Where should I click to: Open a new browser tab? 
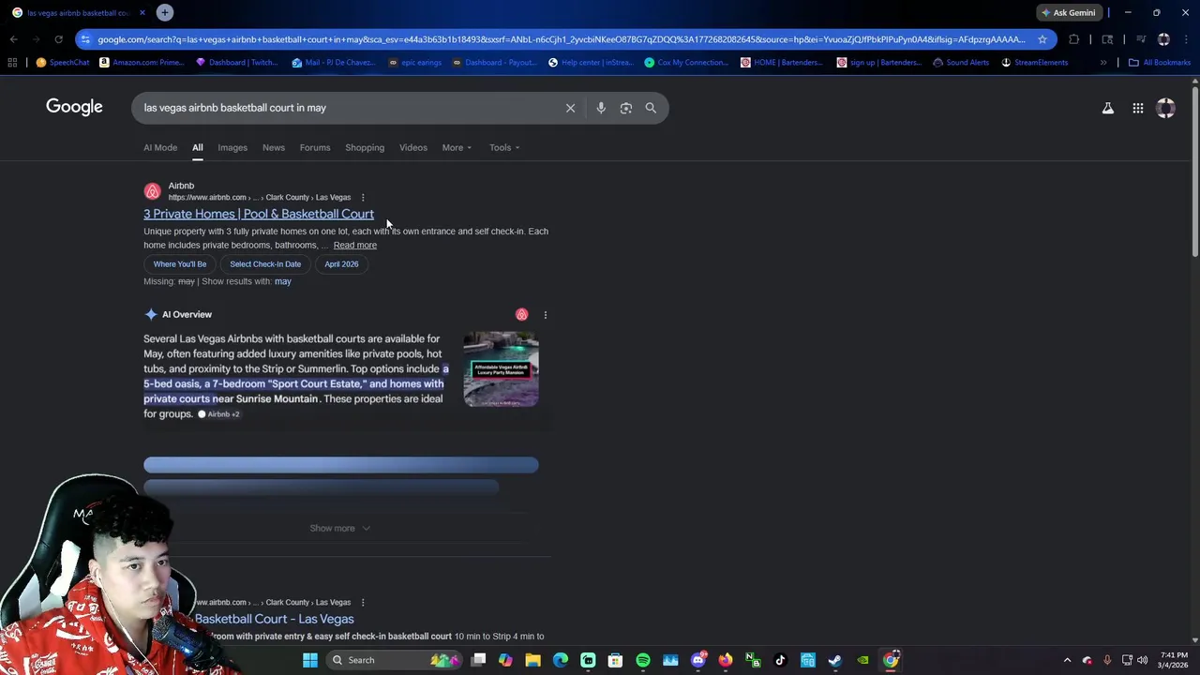164,12
